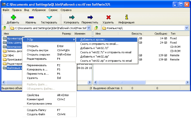Open the Файл menu
Viewport: 191px width, 118px height.
click(x=6, y=10)
